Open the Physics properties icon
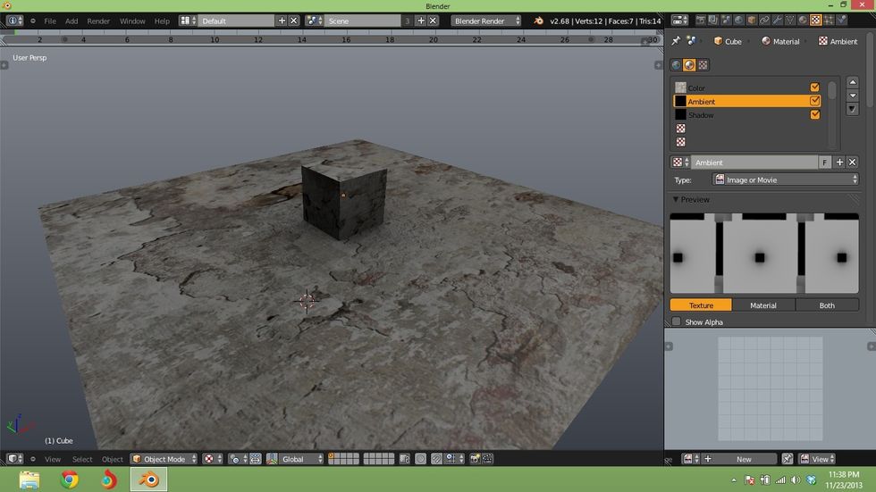876x492 pixels. [841, 20]
